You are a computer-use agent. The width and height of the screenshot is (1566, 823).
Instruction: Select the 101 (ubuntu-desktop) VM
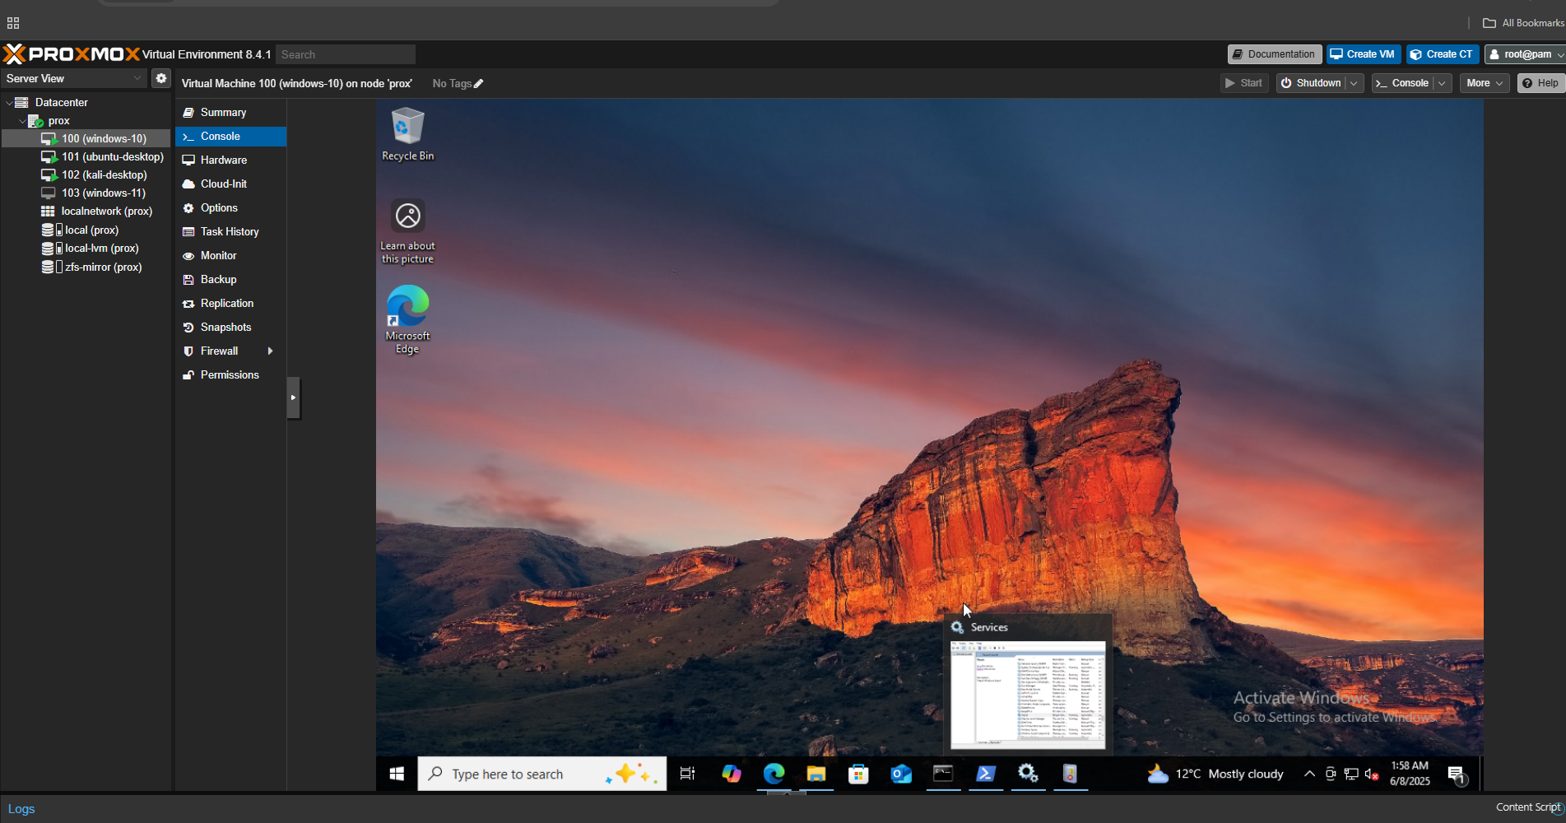(x=112, y=157)
